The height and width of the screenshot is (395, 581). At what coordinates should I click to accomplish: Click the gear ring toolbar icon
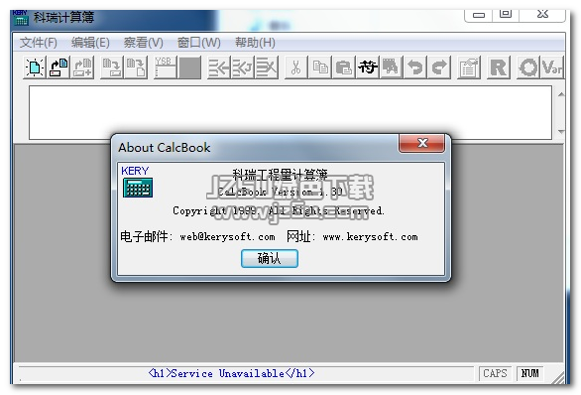pyautogui.click(x=528, y=67)
